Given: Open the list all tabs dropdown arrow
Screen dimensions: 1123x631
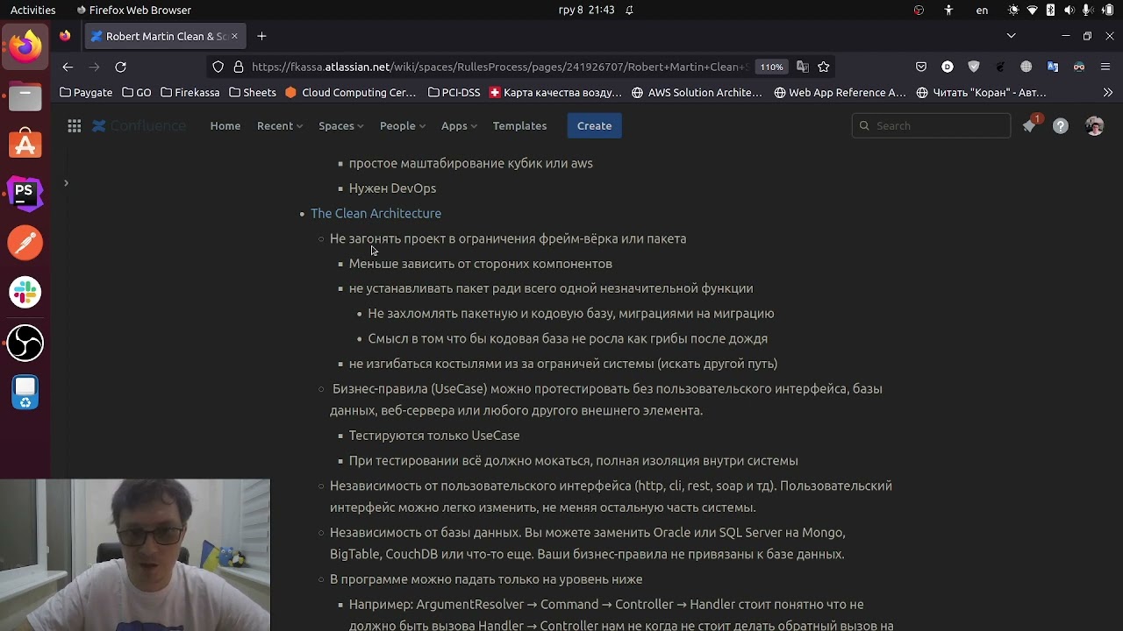Looking at the screenshot, I should coord(1011,36).
